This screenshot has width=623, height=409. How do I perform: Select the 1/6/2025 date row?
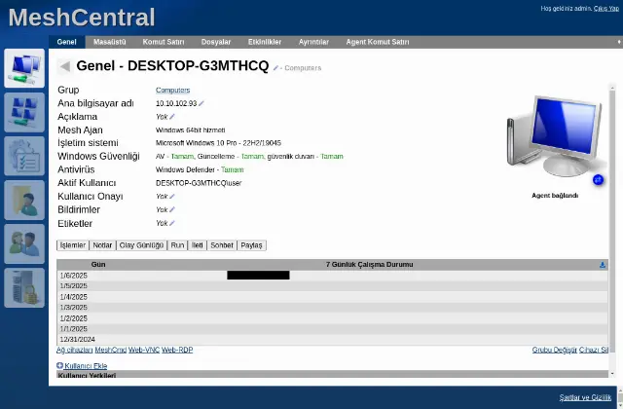click(x=332, y=276)
